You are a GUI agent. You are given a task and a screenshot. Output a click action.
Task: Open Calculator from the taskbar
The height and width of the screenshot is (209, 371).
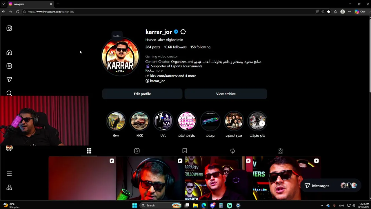(x=221, y=206)
